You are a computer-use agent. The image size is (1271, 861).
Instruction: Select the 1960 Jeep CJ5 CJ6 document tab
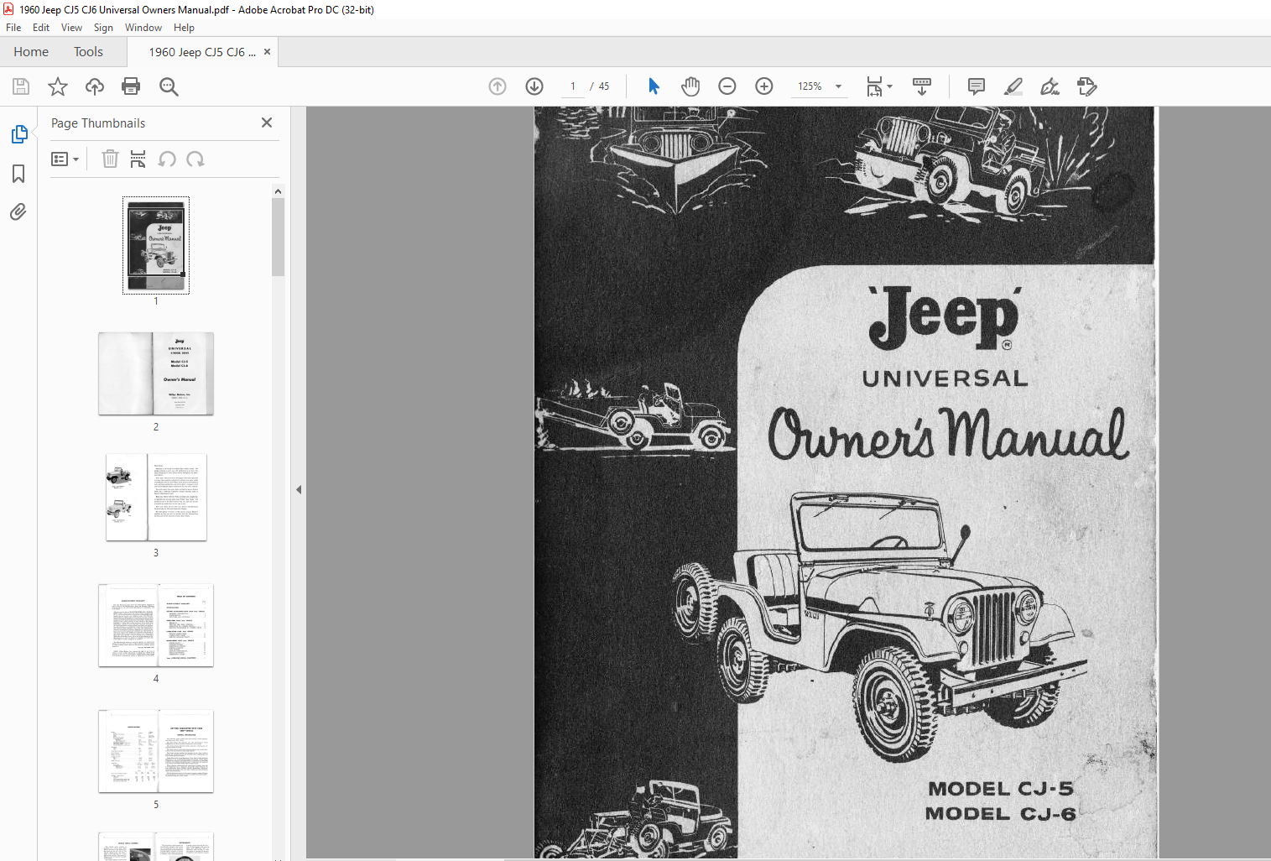tap(202, 52)
